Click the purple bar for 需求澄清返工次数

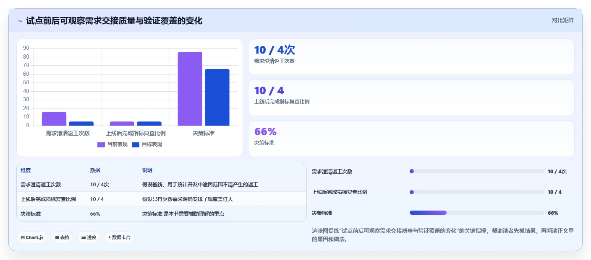(54, 119)
